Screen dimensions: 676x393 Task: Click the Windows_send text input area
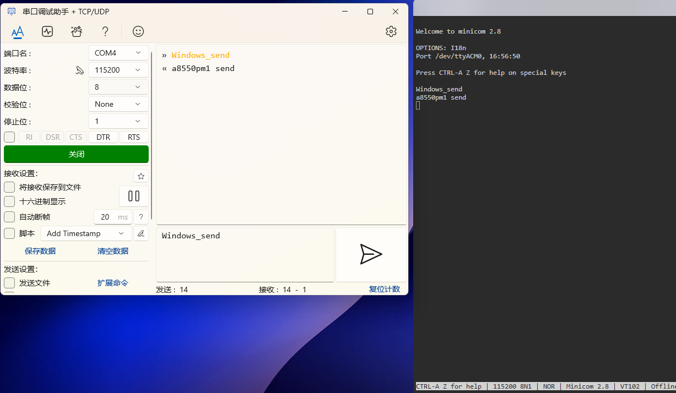[245, 254]
